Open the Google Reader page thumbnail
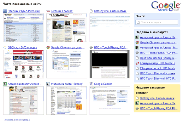The width and height of the screenshot is (183, 125). 110,100
